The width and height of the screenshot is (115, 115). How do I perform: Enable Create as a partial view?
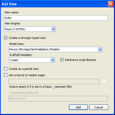[x=6, y=69]
